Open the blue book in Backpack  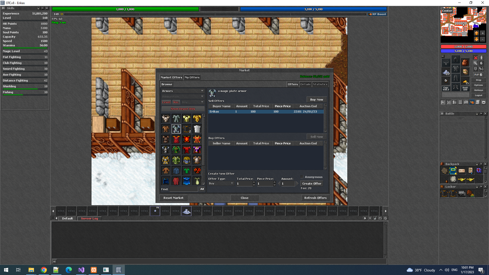[x=453, y=171]
